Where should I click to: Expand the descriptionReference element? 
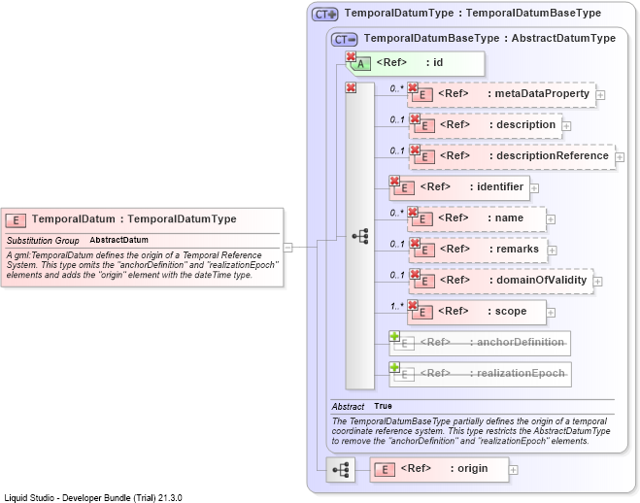tap(620, 157)
